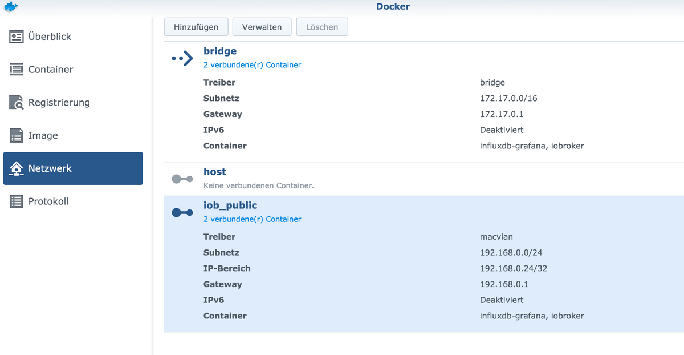This screenshot has height=355, width=684.
Task: Click the Container sidebar icon
Action: (x=17, y=70)
